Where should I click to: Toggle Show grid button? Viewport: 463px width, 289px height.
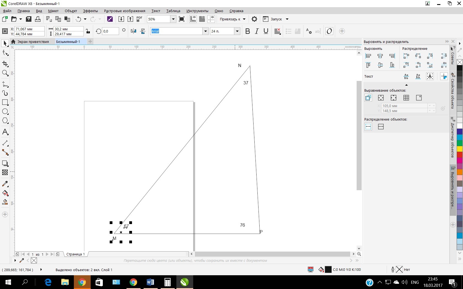202,19
